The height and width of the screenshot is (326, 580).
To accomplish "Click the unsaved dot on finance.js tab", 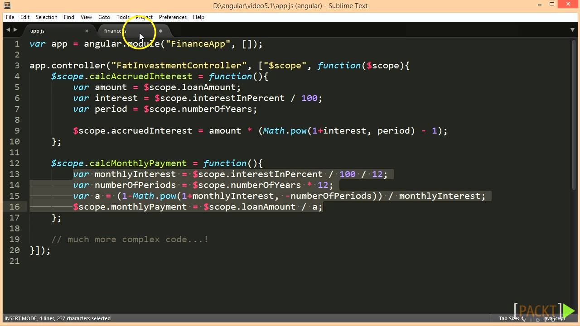I will [x=160, y=31].
